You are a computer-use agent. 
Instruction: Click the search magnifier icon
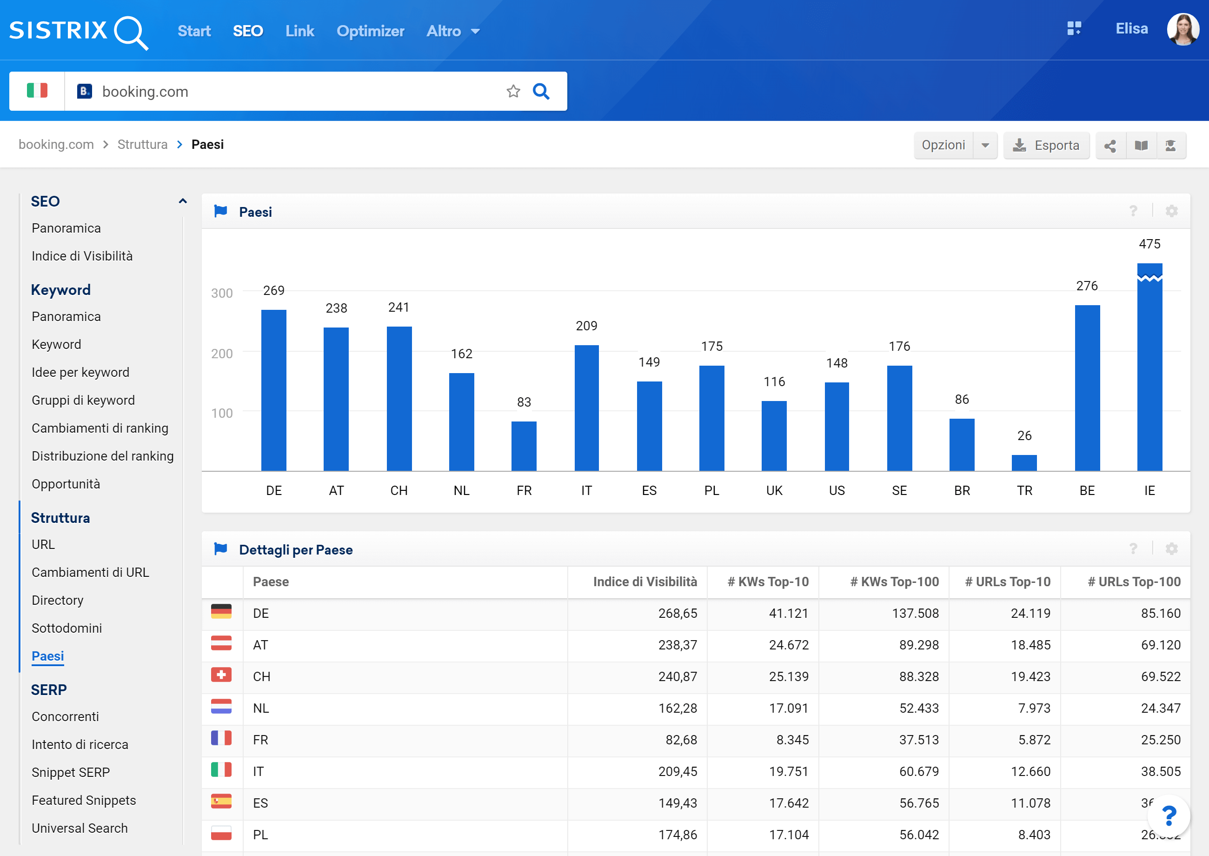542,90
